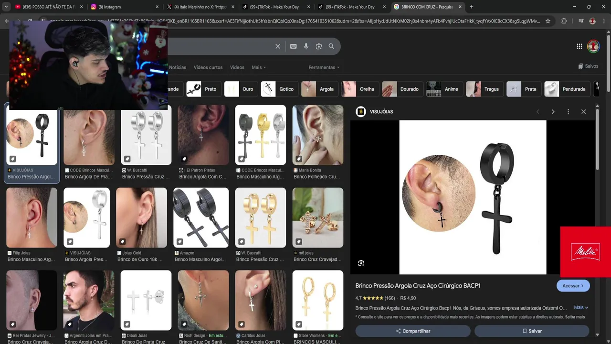Close the Instagram tab
This screenshot has height=344, width=611.
tap(157, 7)
